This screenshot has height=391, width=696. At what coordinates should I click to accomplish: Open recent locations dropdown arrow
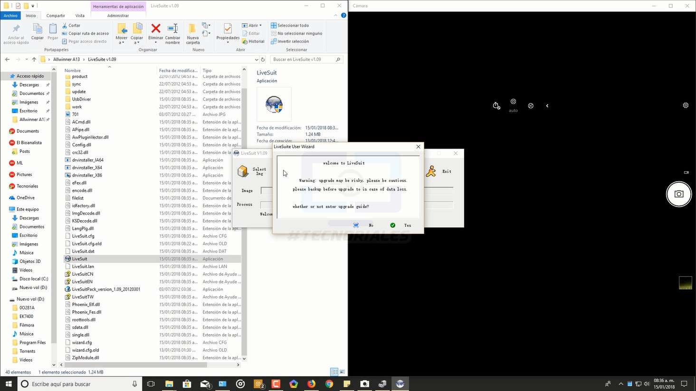tap(27, 60)
